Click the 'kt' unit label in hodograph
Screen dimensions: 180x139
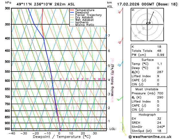pos(133,10)
